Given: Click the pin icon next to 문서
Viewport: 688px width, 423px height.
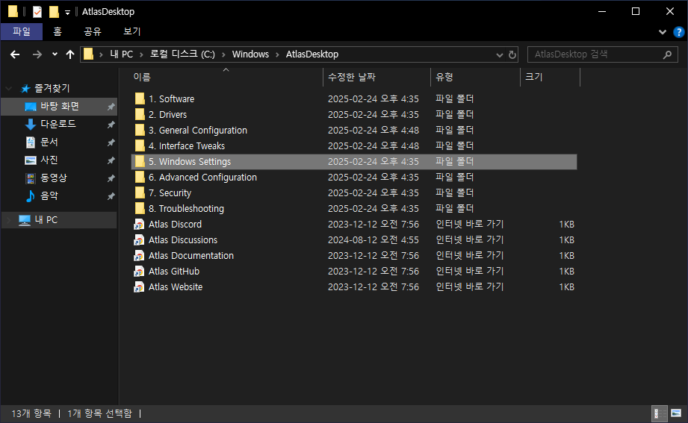Looking at the screenshot, I should click(111, 142).
